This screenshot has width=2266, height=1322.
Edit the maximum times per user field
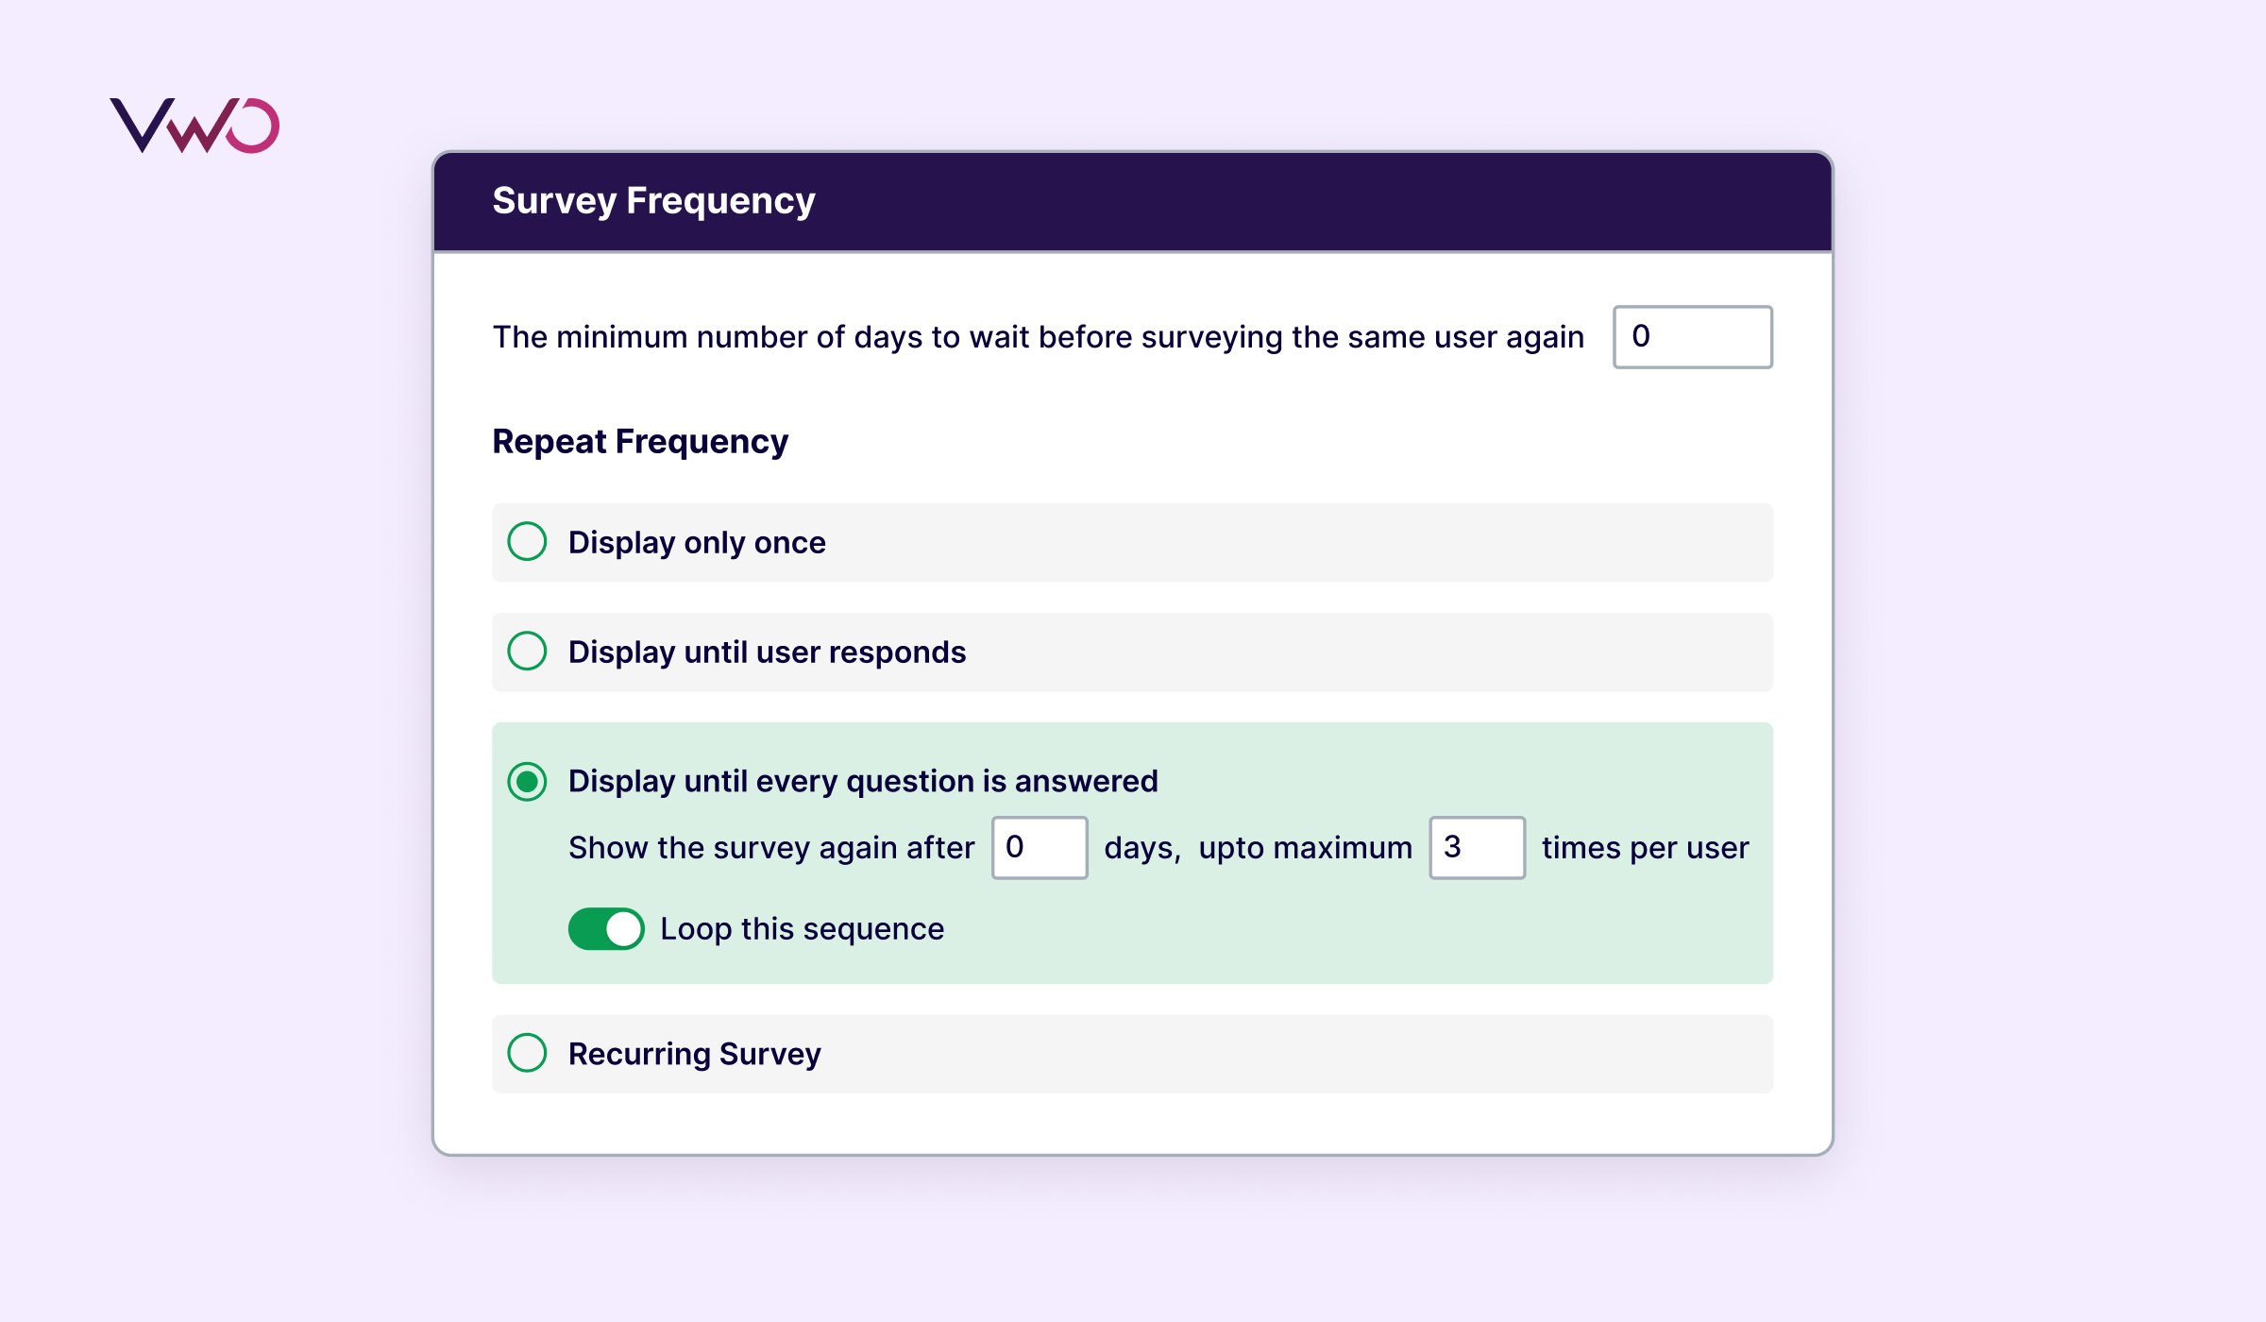tap(1477, 848)
